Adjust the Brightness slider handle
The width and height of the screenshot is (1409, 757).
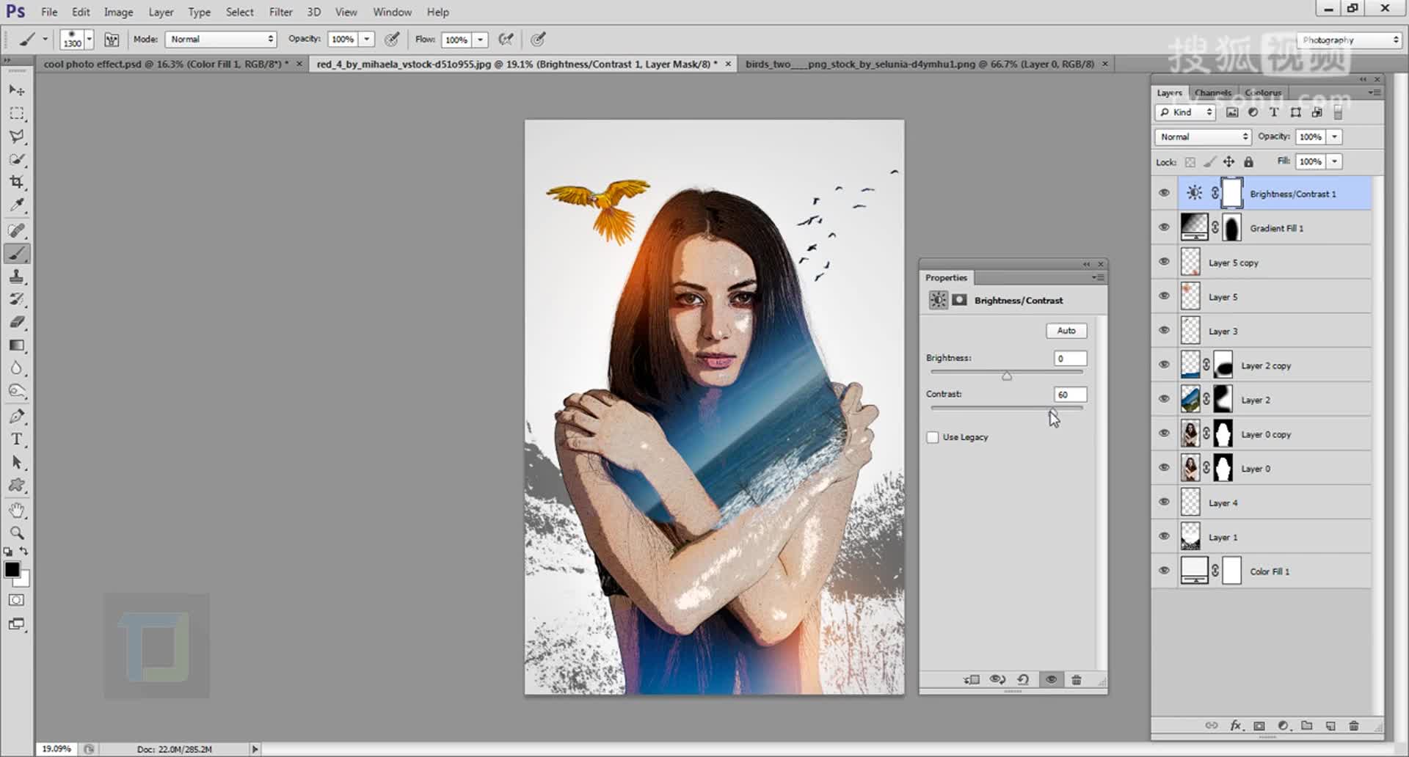pos(1007,376)
